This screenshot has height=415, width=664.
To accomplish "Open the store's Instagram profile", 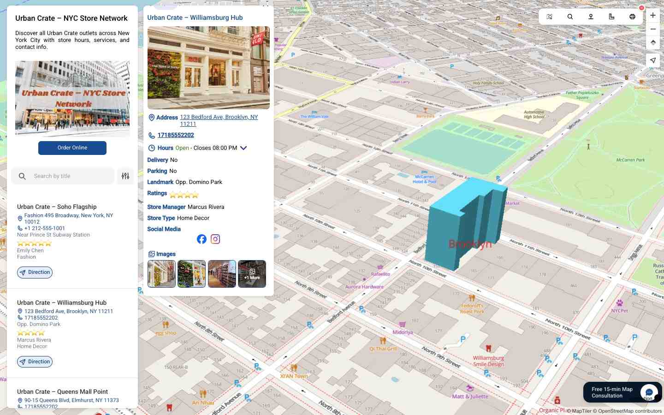I will 215,239.
